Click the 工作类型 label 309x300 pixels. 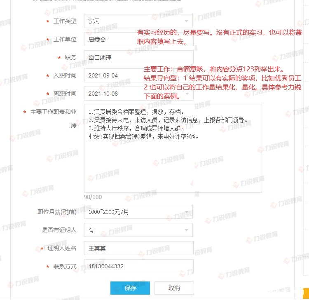[65, 21]
